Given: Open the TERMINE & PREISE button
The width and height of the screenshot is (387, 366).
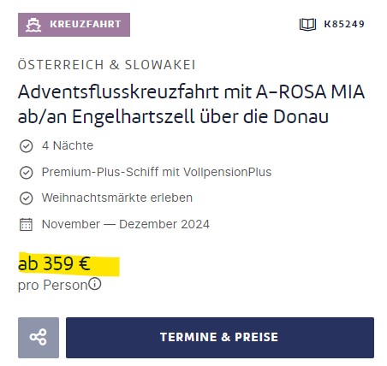Looking at the screenshot, I should pyautogui.click(x=220, y=338).
